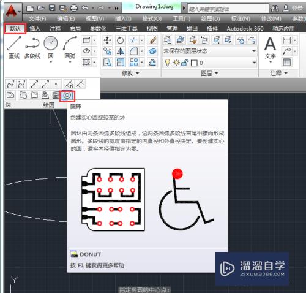
Task: Select the 圆弧 Arc tool
Action: tap(70, 47)
